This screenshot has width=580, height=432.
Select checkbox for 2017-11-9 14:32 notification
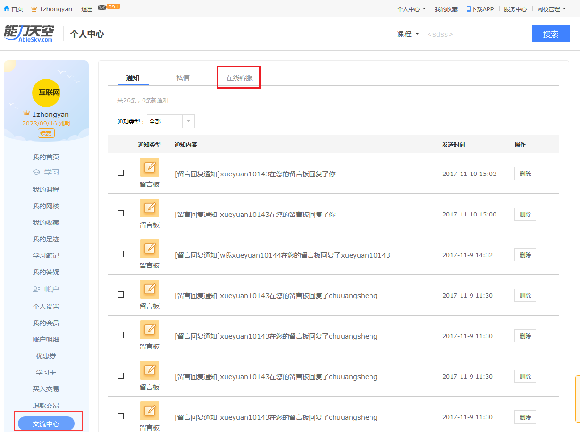(x=120, y=254)
